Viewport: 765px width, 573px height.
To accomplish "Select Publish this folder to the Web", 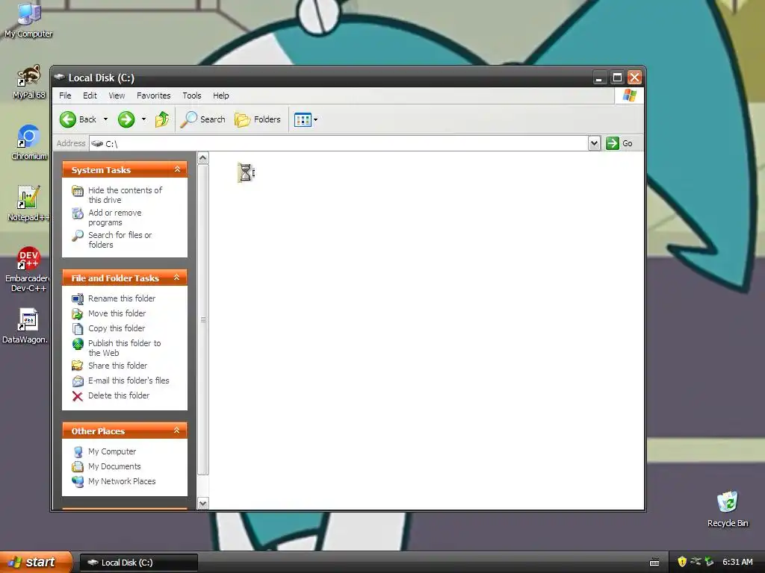I will 125,348.
